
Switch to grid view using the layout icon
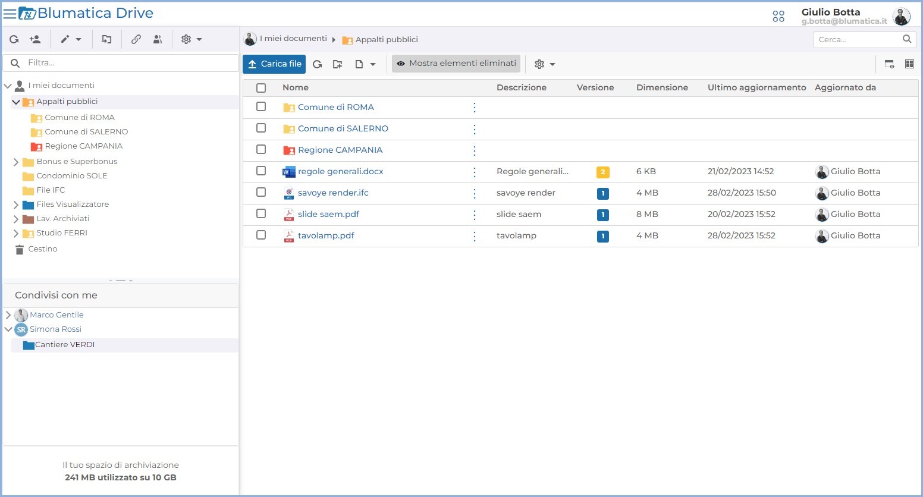click(909, 64)
